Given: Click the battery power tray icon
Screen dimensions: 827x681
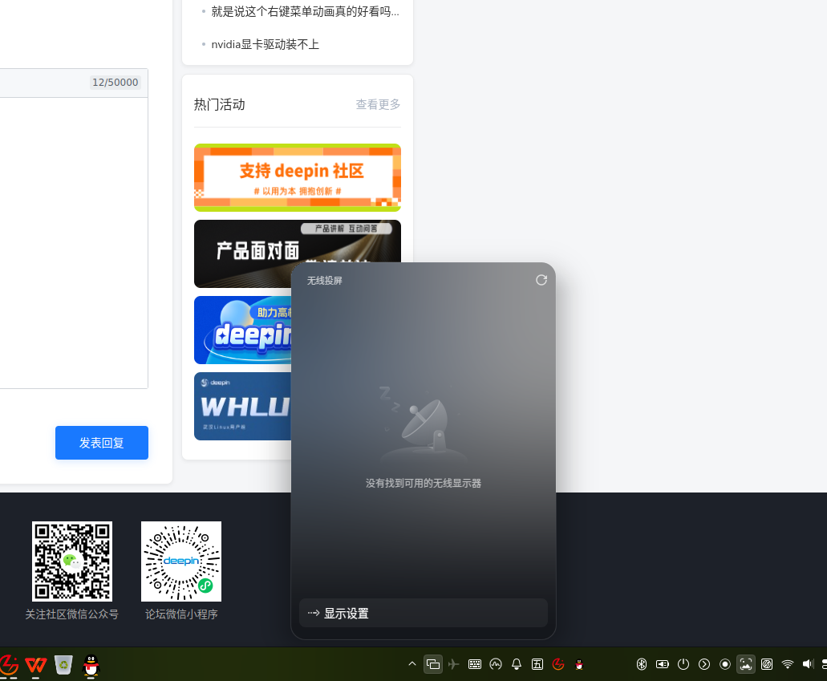Looking at the screenshot, I should (663, 664).
